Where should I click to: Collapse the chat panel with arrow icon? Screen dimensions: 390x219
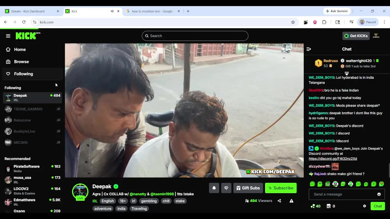click(x=309, y=49)
